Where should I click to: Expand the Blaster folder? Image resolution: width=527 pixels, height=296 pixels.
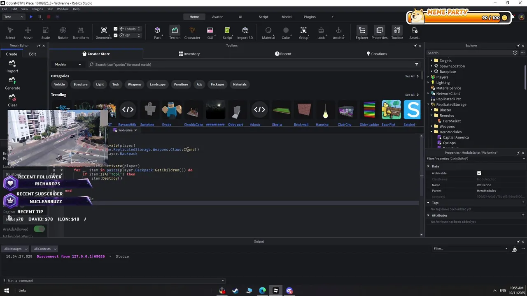click(x=431, y=110)
